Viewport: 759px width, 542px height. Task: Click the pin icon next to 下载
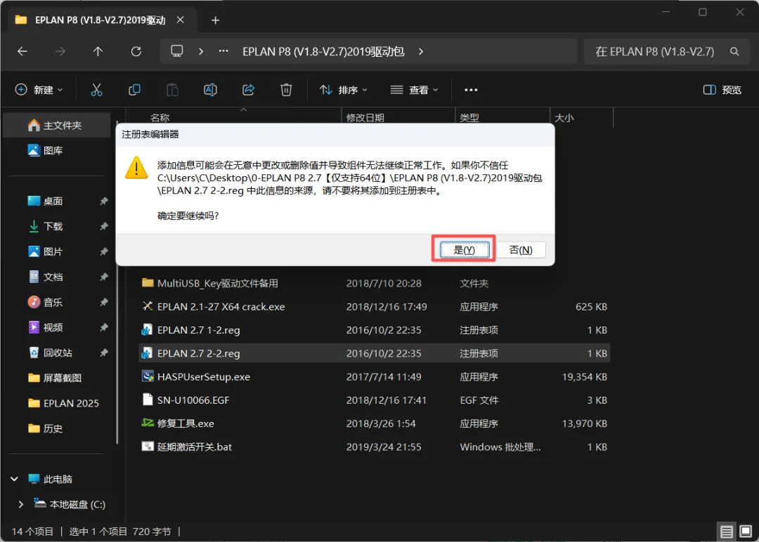coord(103,226)
